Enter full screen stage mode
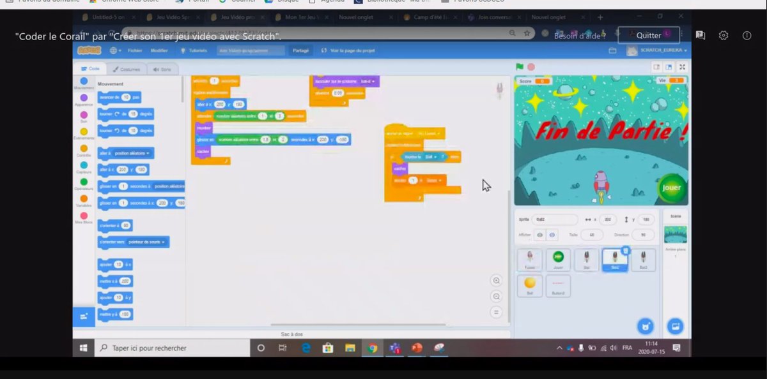767x379 pixels. click(682, 67)
